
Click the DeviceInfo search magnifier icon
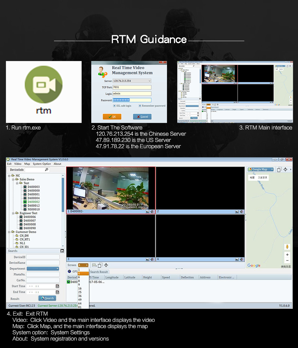[47, 170]
